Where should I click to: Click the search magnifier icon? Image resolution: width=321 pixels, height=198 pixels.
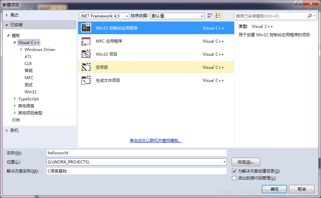click(310, 16)
